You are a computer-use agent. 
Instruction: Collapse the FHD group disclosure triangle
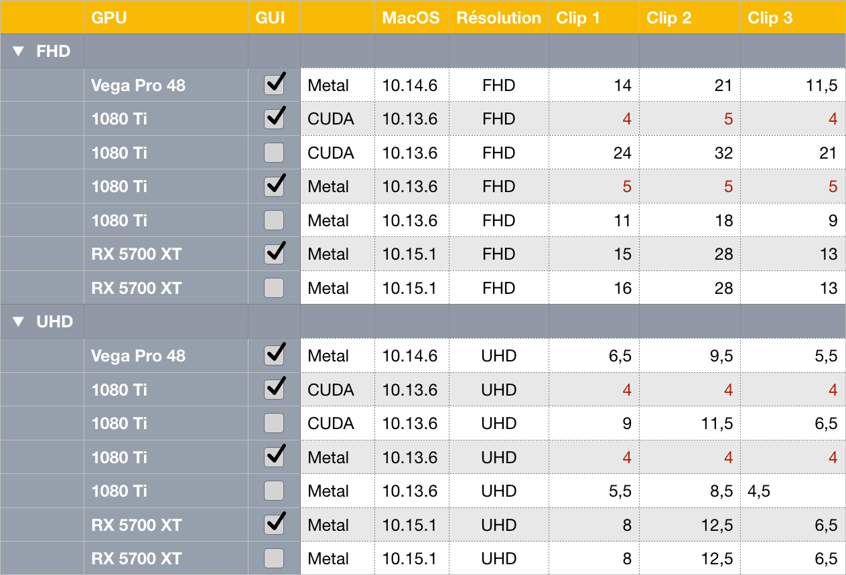click(18, 52)
